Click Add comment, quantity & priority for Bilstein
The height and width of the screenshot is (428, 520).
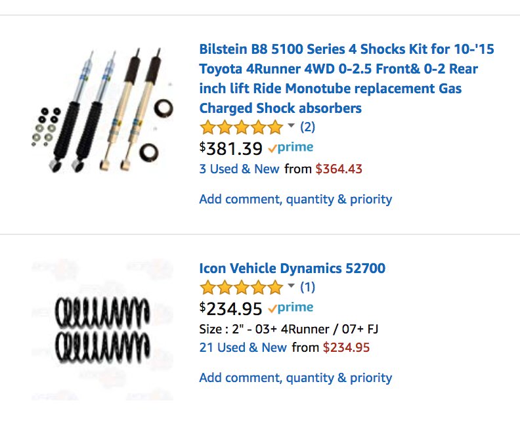[x=295, y=200]
